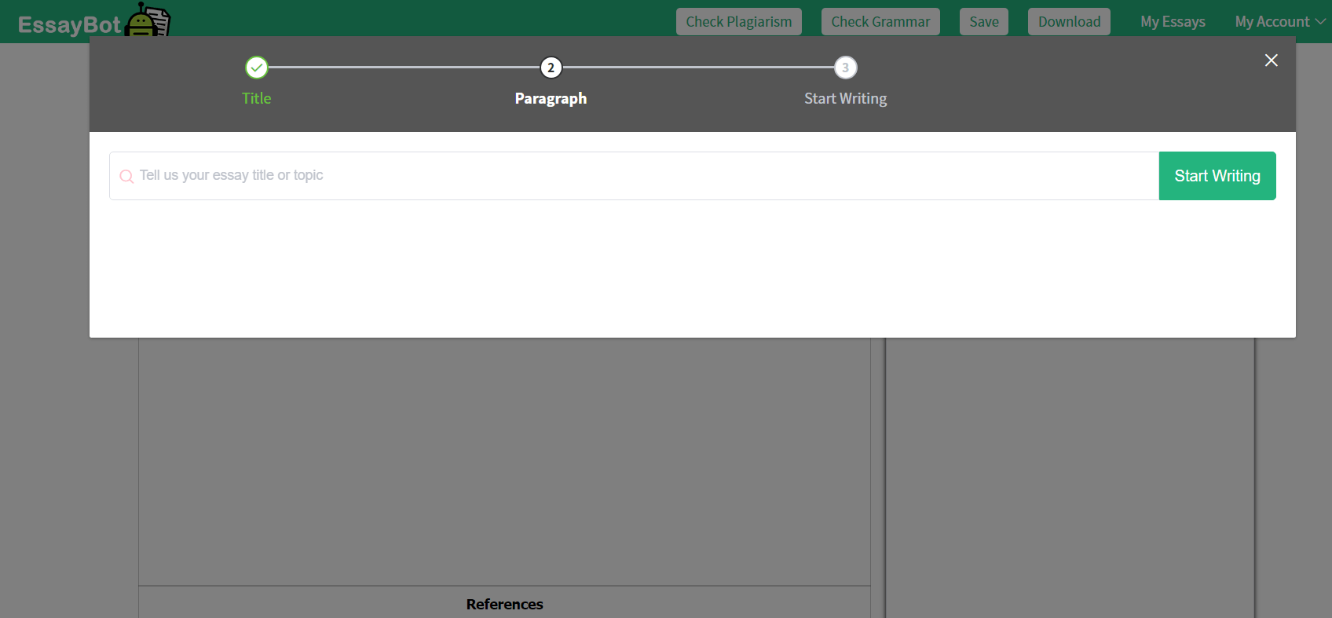Viewport: 1332px width, 618px height.
Task: Jump to the Start Writing step label
Action: [x=845, y=98]
